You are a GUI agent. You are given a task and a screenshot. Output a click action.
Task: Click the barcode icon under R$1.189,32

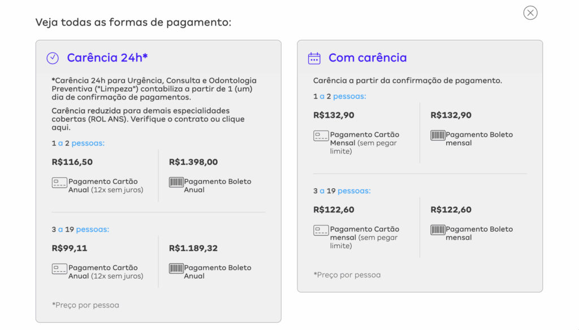tap(176, 268)
